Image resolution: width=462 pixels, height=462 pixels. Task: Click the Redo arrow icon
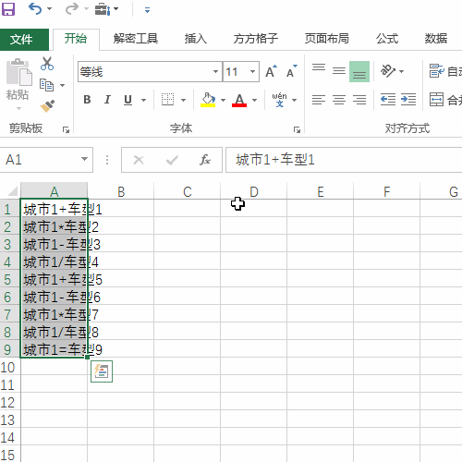click(71, 9)
